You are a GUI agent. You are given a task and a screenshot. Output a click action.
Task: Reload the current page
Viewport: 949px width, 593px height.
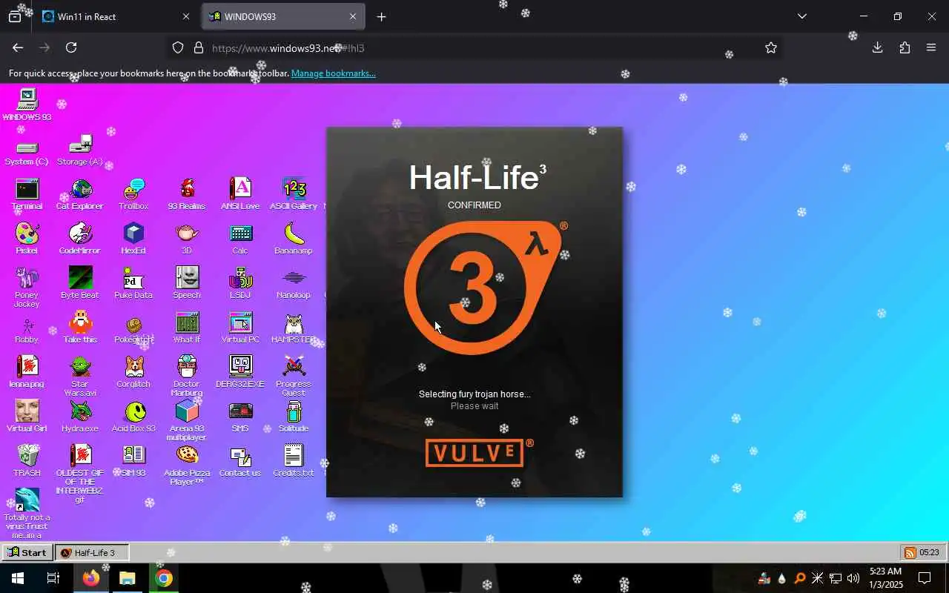(71, 47)
